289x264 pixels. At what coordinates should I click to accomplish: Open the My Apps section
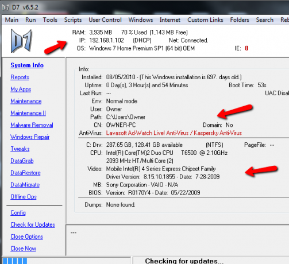click(21, 90)
